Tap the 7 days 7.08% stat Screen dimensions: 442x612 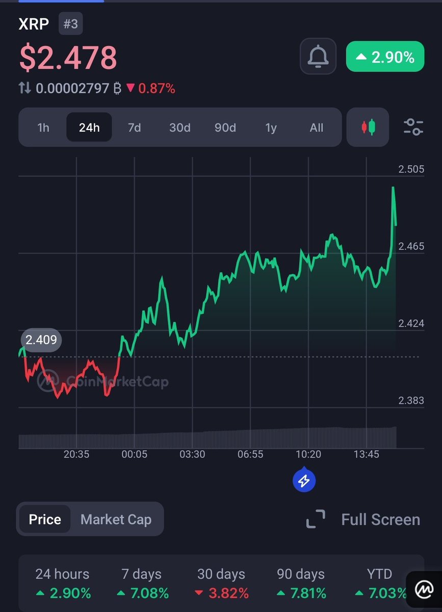pyautogui.click(x=143, y=583)
